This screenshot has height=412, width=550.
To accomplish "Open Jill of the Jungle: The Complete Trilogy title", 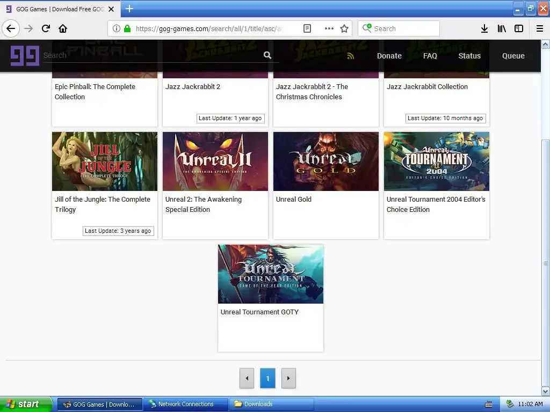I will [x=103, y=204].
